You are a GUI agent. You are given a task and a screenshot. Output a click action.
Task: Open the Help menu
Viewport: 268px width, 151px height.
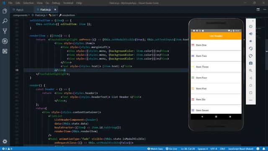pyautogui.click(x=79, y=3)
